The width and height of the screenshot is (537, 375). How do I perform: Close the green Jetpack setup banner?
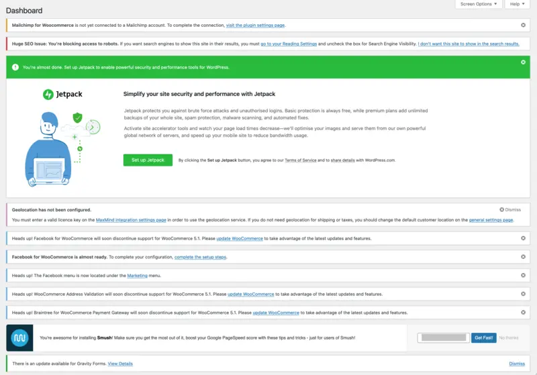[523, 62]
